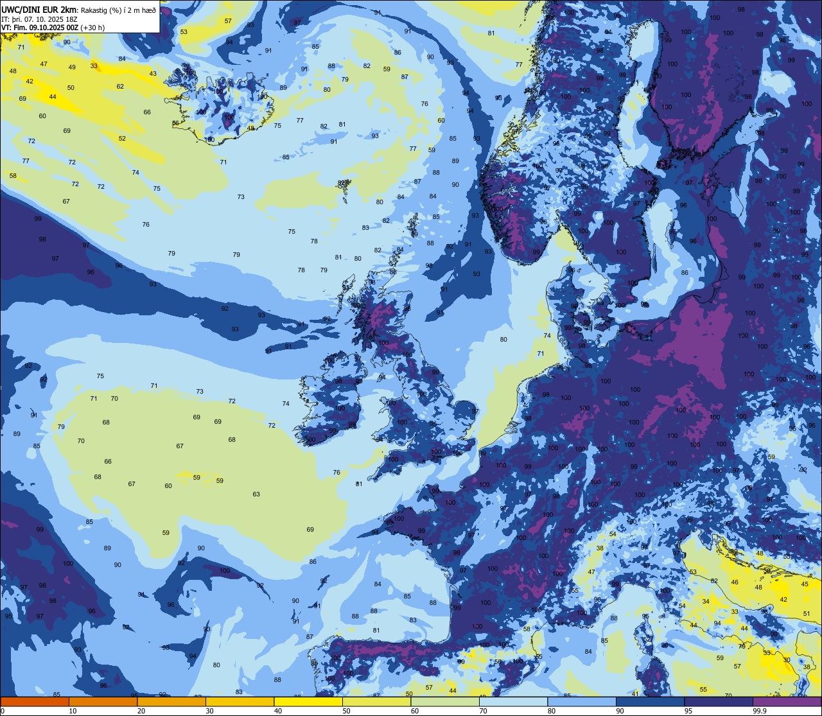The height and width of the screenshot is (716, 822).
Task: Click the legend tick label '90' on colorbar
Action: coord(620,711)
